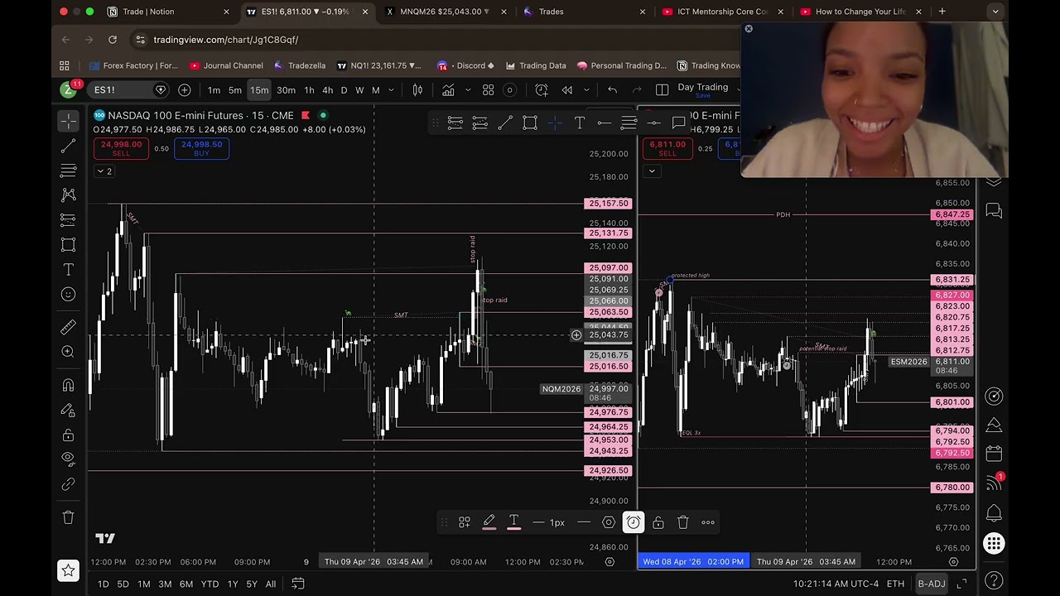Select the 5m timeframe
This screenshot has width=1060, height=596.
[235, 89]
